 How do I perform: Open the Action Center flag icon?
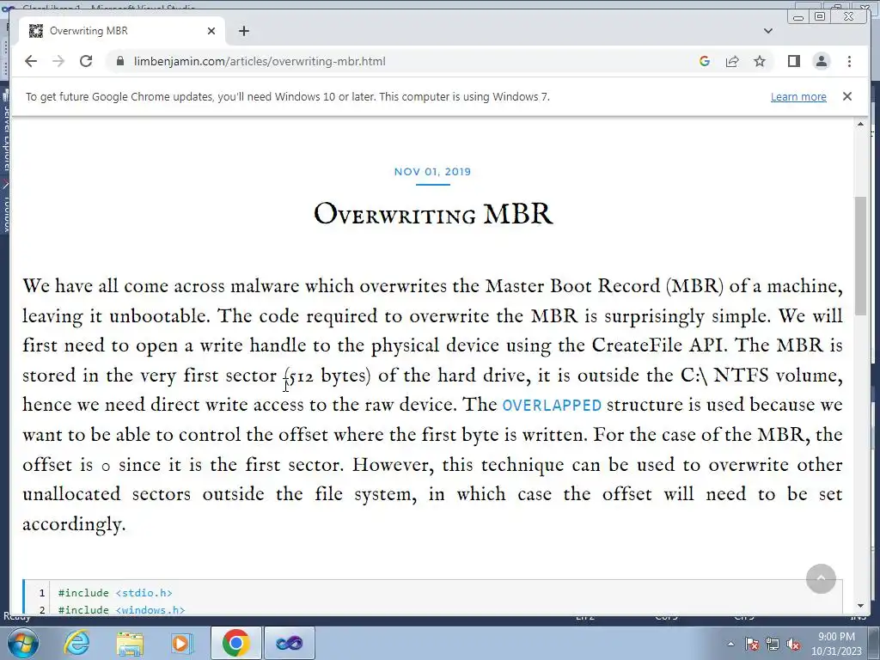(752, 645)
